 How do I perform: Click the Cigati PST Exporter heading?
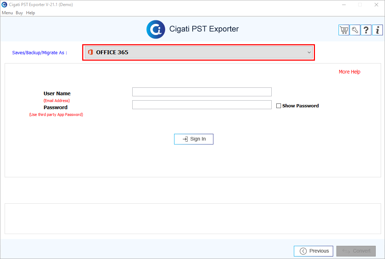[x=204, y=29]
